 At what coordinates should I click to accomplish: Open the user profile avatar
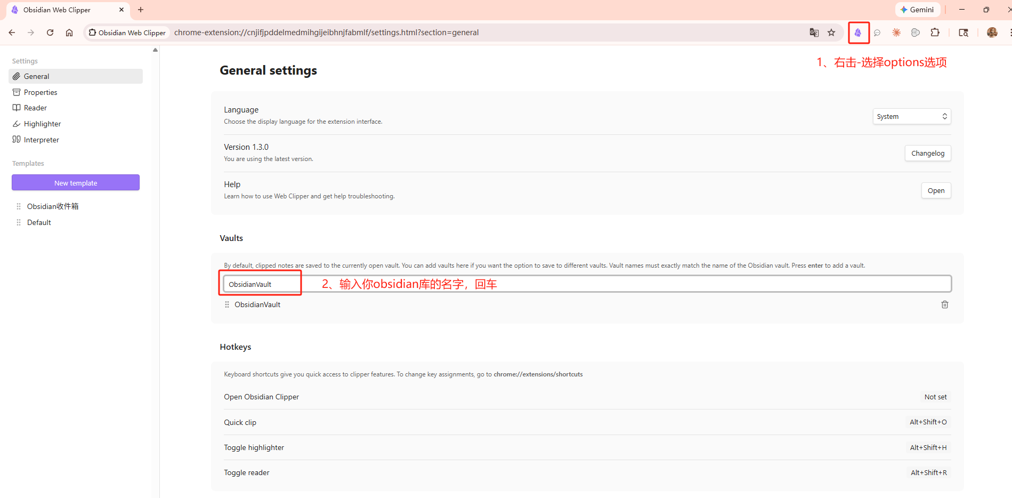pyautogui.click(x=992, y=33)
